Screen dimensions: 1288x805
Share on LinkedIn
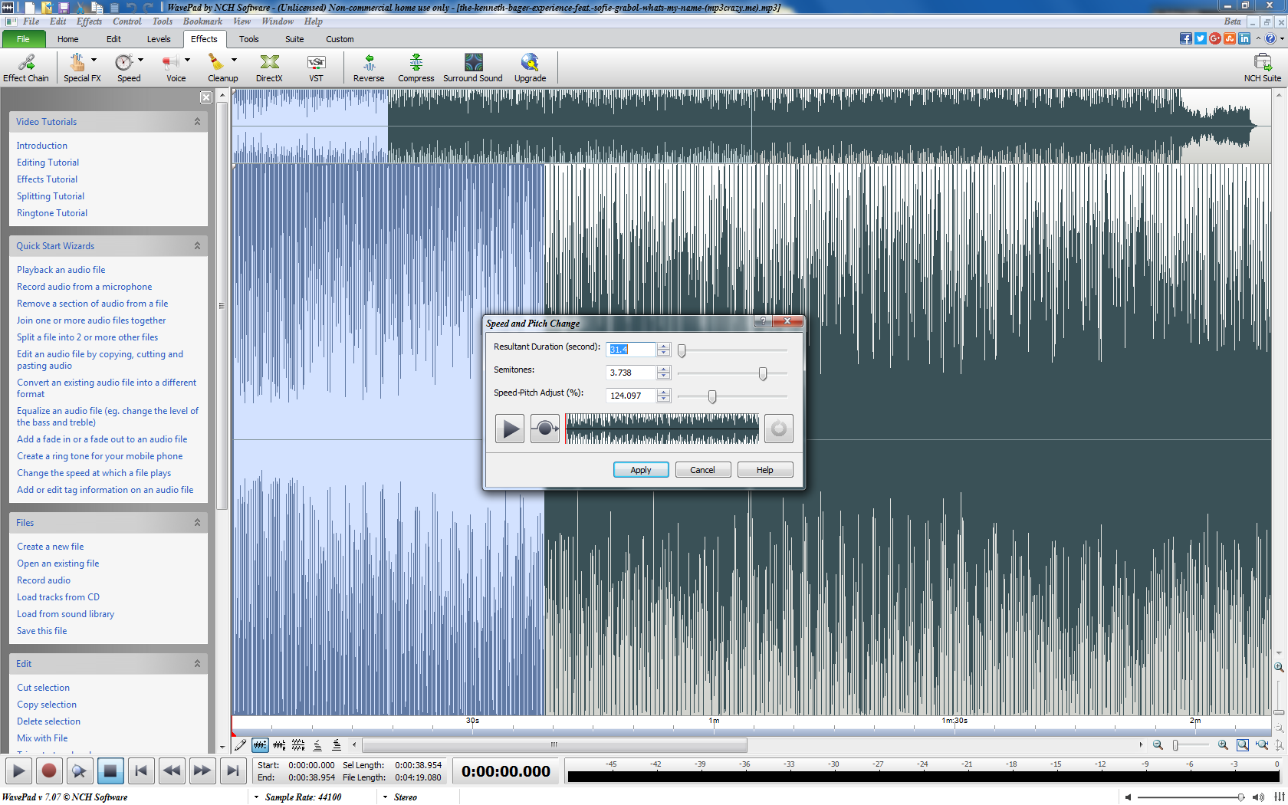click(1244, 38)
